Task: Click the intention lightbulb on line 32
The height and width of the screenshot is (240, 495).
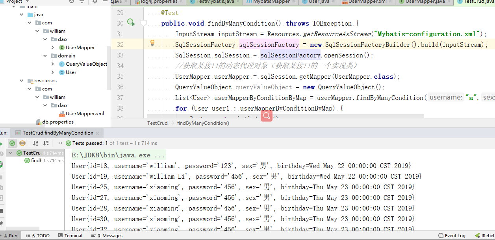Action: [152, 43]
